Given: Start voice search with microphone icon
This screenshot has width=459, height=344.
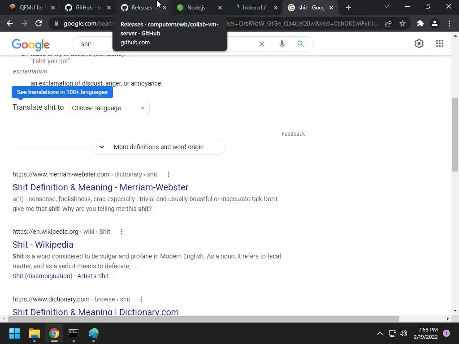Looking at the screenshot, I should (x=281, y=44).
